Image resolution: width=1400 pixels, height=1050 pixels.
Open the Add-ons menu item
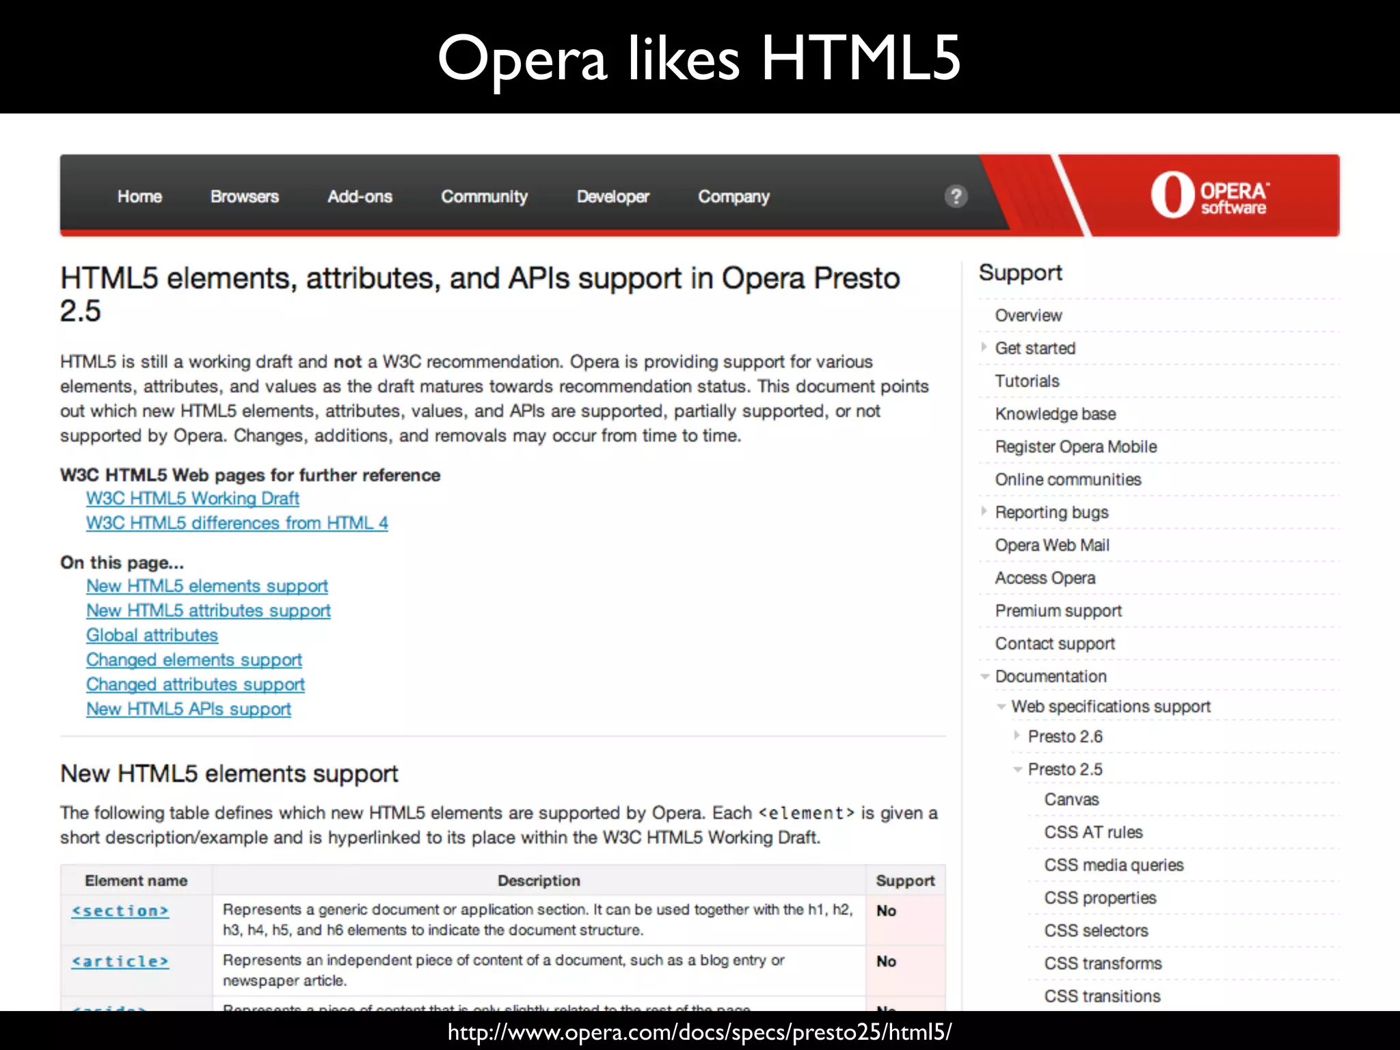tap(360, 197)
